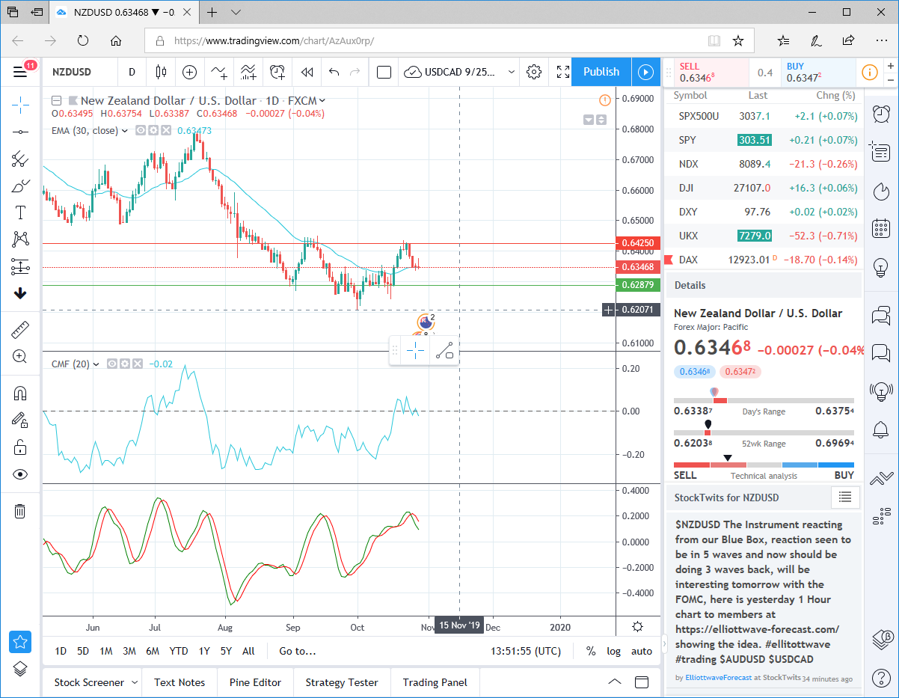Create a new alert from the top toolbar

[x=277, y=72]
